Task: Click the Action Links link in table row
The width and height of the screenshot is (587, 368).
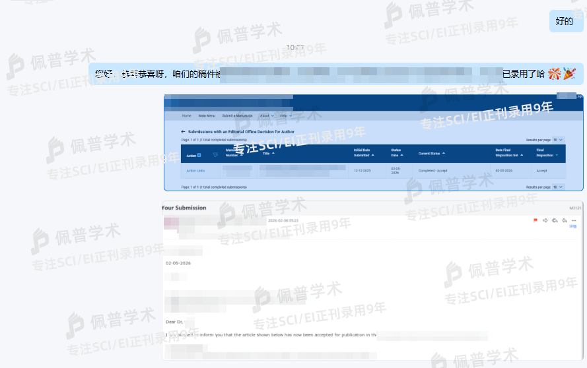Action: (x=195, y=171)
